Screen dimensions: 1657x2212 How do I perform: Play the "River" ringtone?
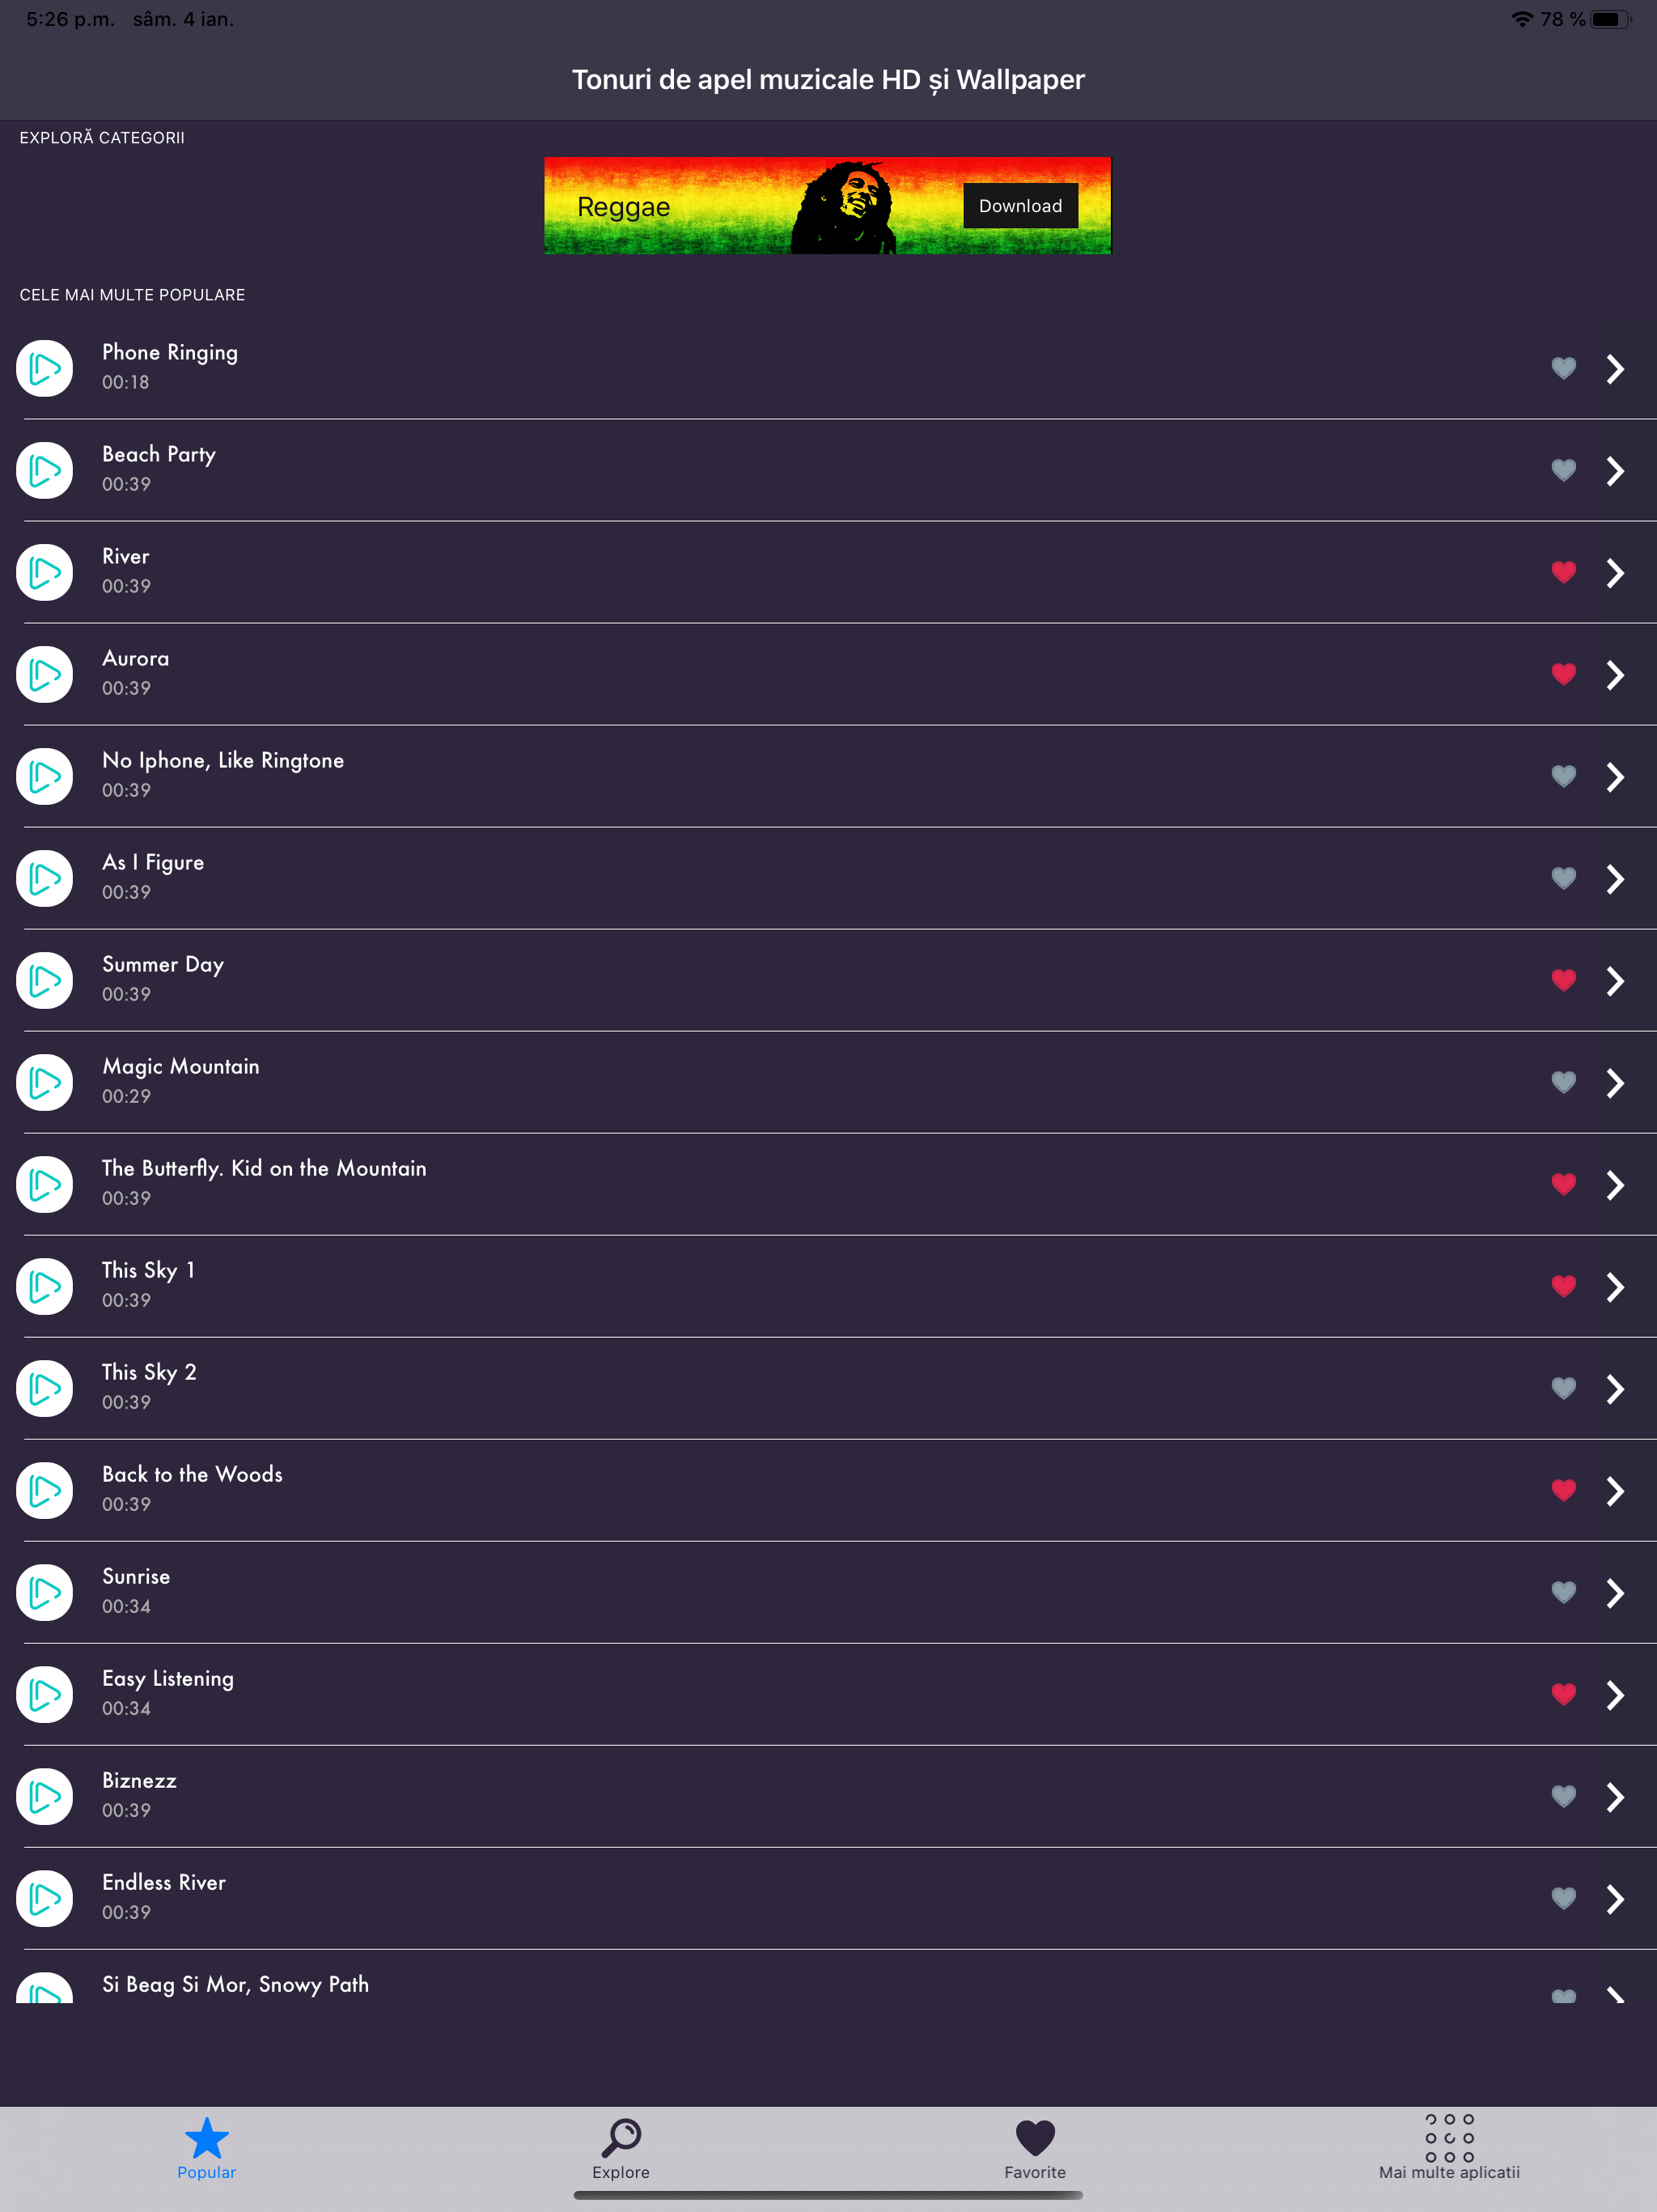44,571
